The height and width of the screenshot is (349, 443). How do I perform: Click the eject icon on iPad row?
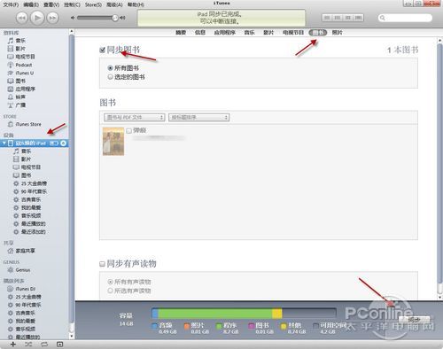(64, 143)
